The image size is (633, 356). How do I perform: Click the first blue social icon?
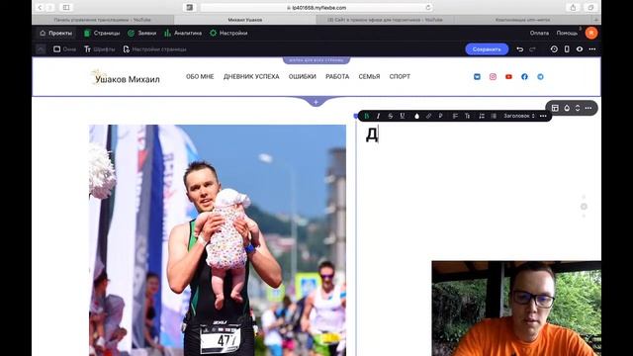point(477,77)
